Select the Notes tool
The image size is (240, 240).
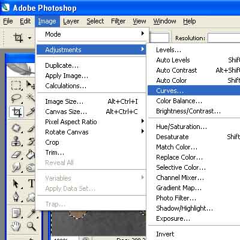(x=16, y=213)
